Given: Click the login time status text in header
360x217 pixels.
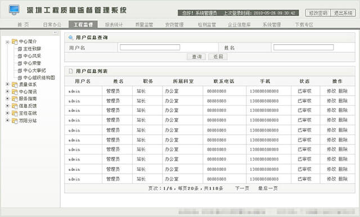Looking at the screenshot, I should pyautogui.click(x=260, y=13).
